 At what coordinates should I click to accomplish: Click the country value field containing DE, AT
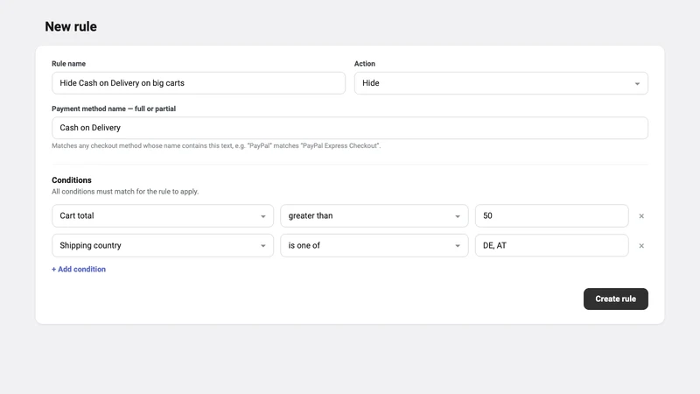coord(552,245)
